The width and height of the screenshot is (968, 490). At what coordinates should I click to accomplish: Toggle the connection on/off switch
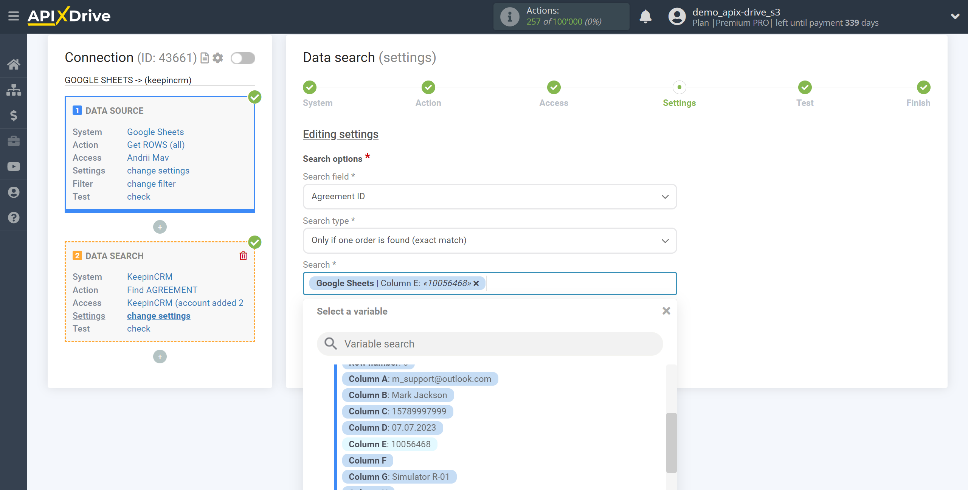point(243,58)
